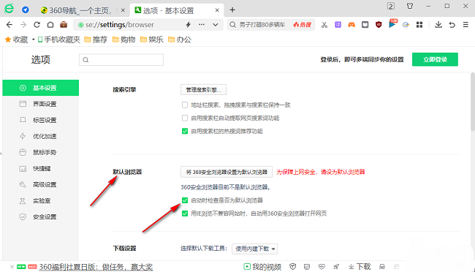Open the hamburger main menu
This screenshot has height=272, width=475.
click(465, 25)
